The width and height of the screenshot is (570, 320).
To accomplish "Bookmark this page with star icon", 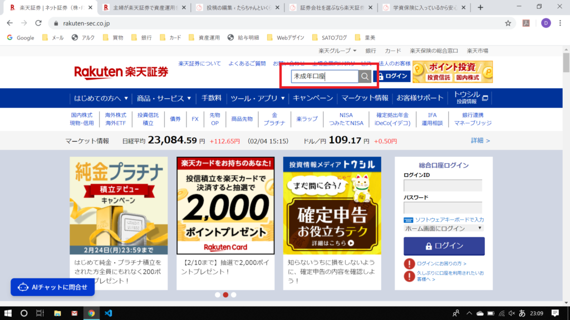I will tap(508, 23).
